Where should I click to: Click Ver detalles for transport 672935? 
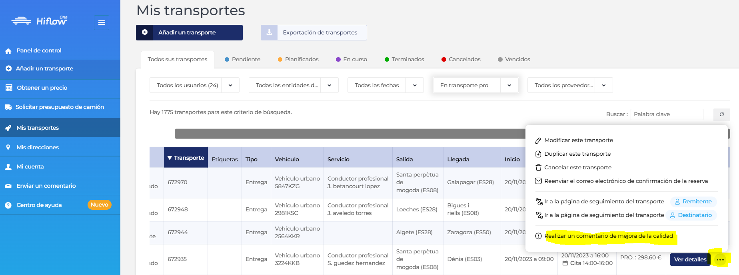[690, 259]
